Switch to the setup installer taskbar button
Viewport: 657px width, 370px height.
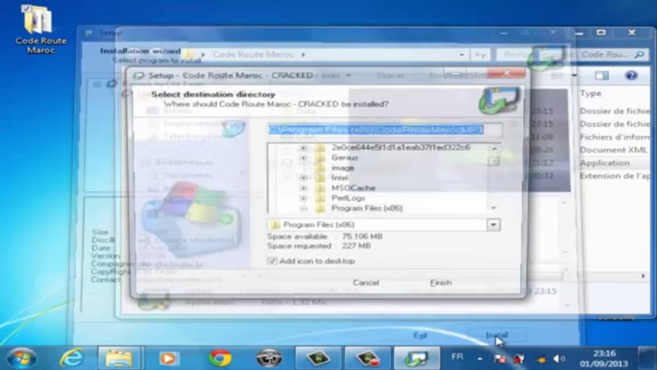417,358
